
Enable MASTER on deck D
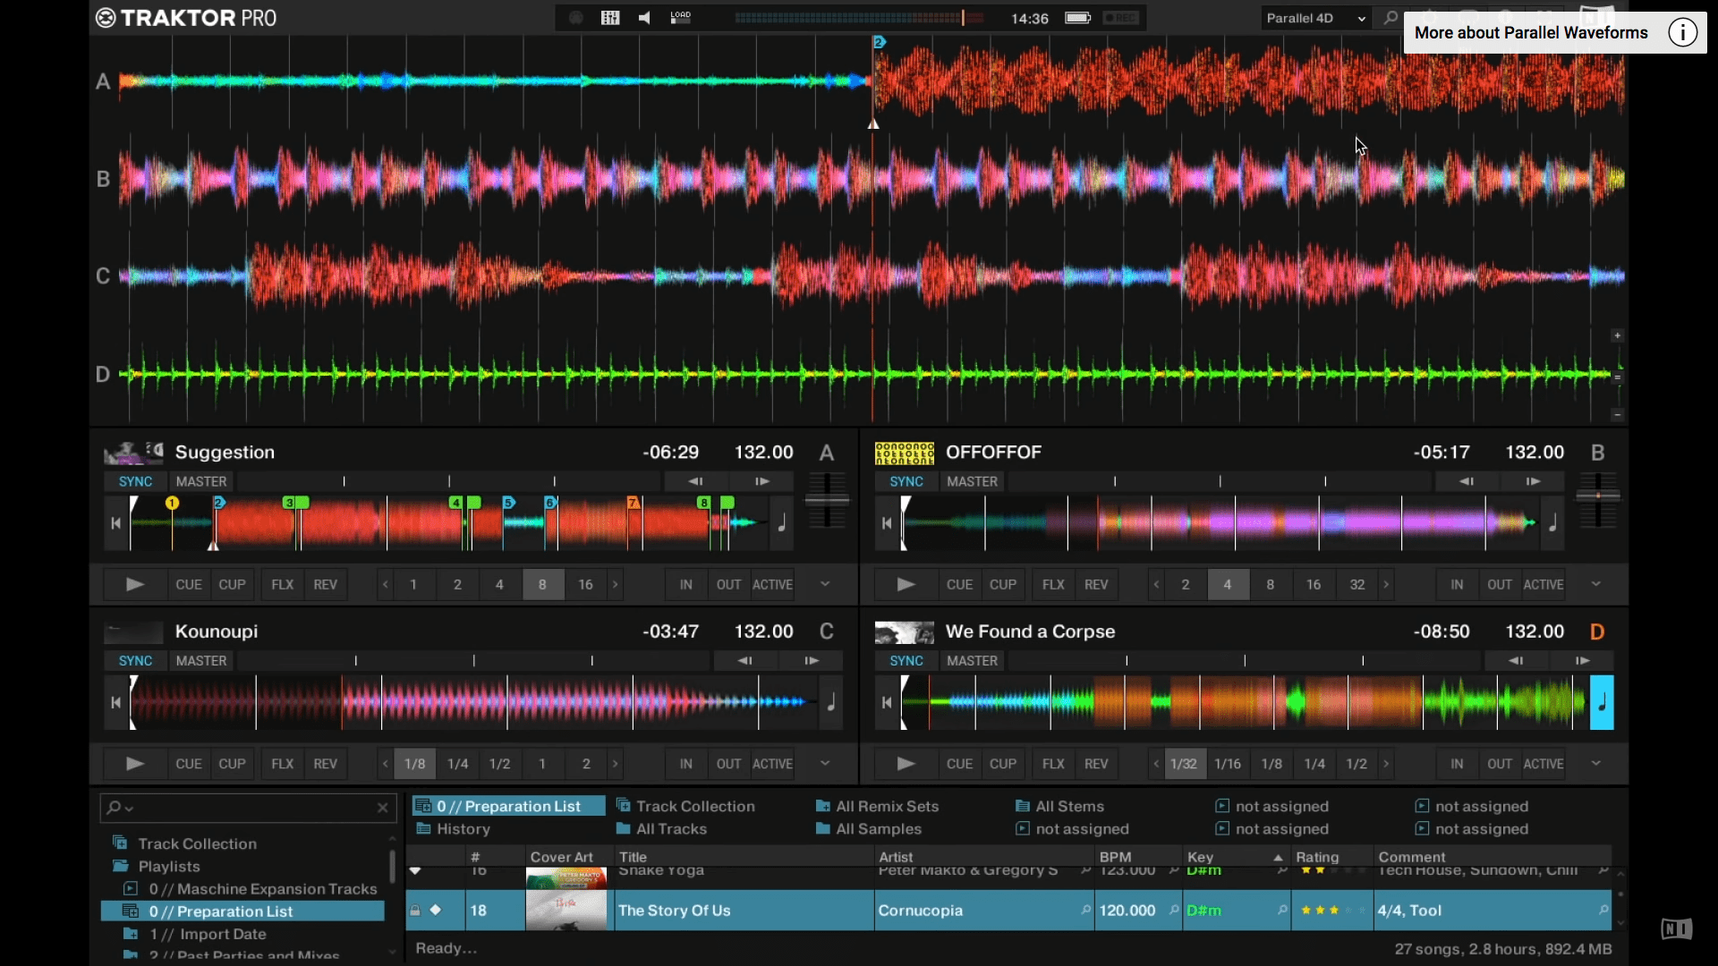(972, 661)
